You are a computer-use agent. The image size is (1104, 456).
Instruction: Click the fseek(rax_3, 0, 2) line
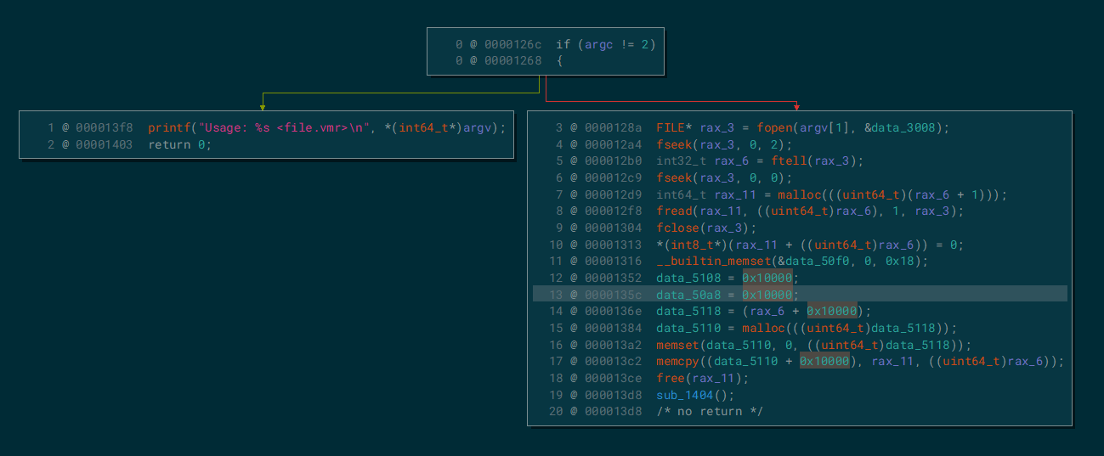(x=724, y=145)
